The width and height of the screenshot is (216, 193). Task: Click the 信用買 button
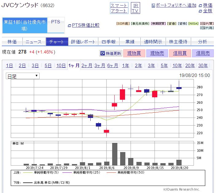pyautogui.click(x=180, y=53)
